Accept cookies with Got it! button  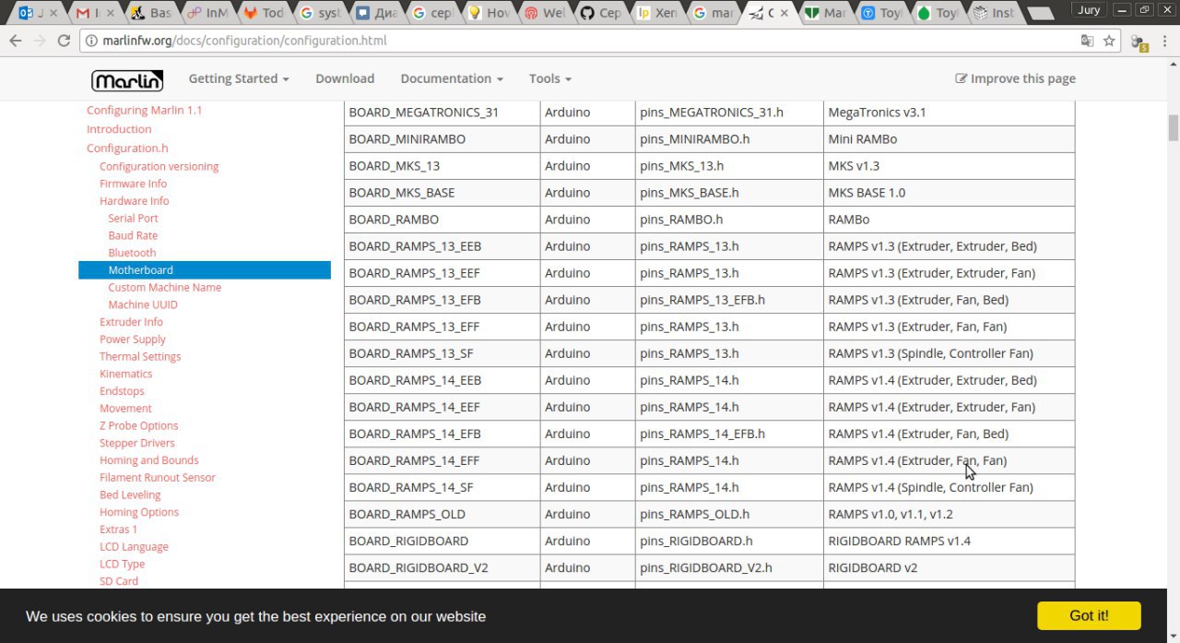coord(1089,615)
